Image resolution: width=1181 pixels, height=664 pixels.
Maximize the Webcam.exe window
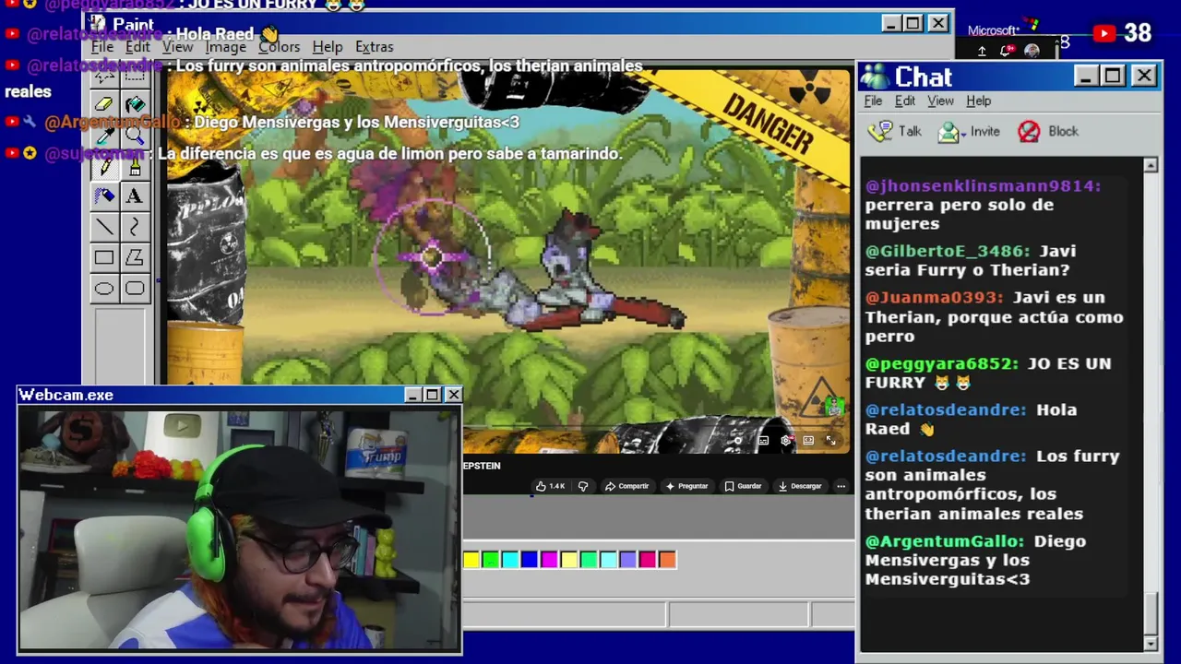coord(432,395)
